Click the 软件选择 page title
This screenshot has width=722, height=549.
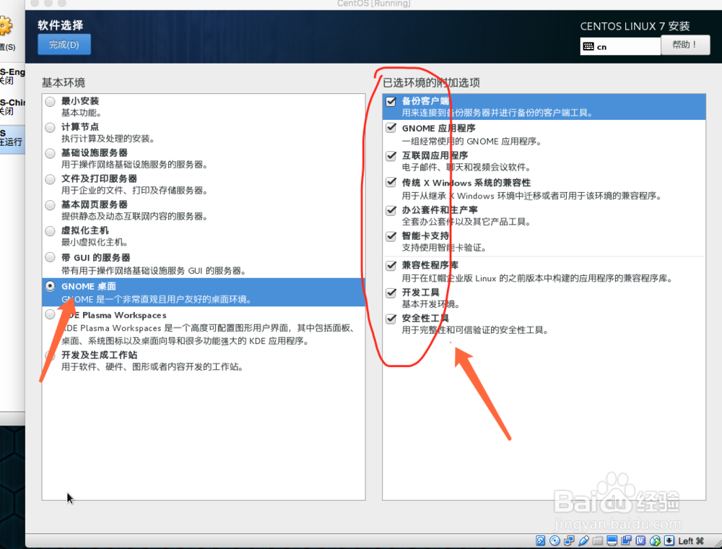[61, 25]
